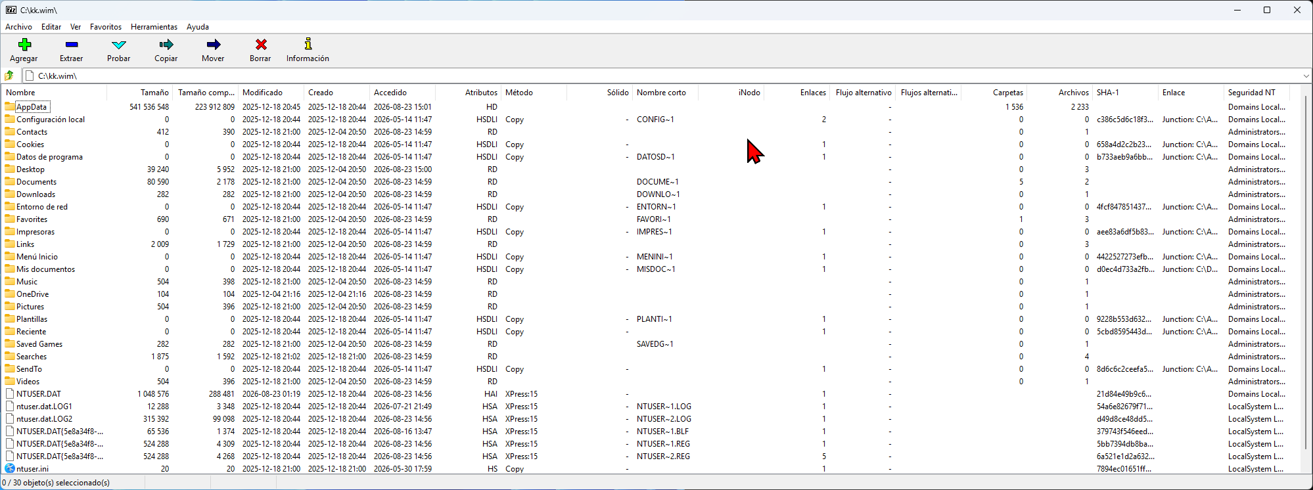Sort by the Atributos column header
Image resolution: width=1313 pixels, height=490 pixels.
468,93
